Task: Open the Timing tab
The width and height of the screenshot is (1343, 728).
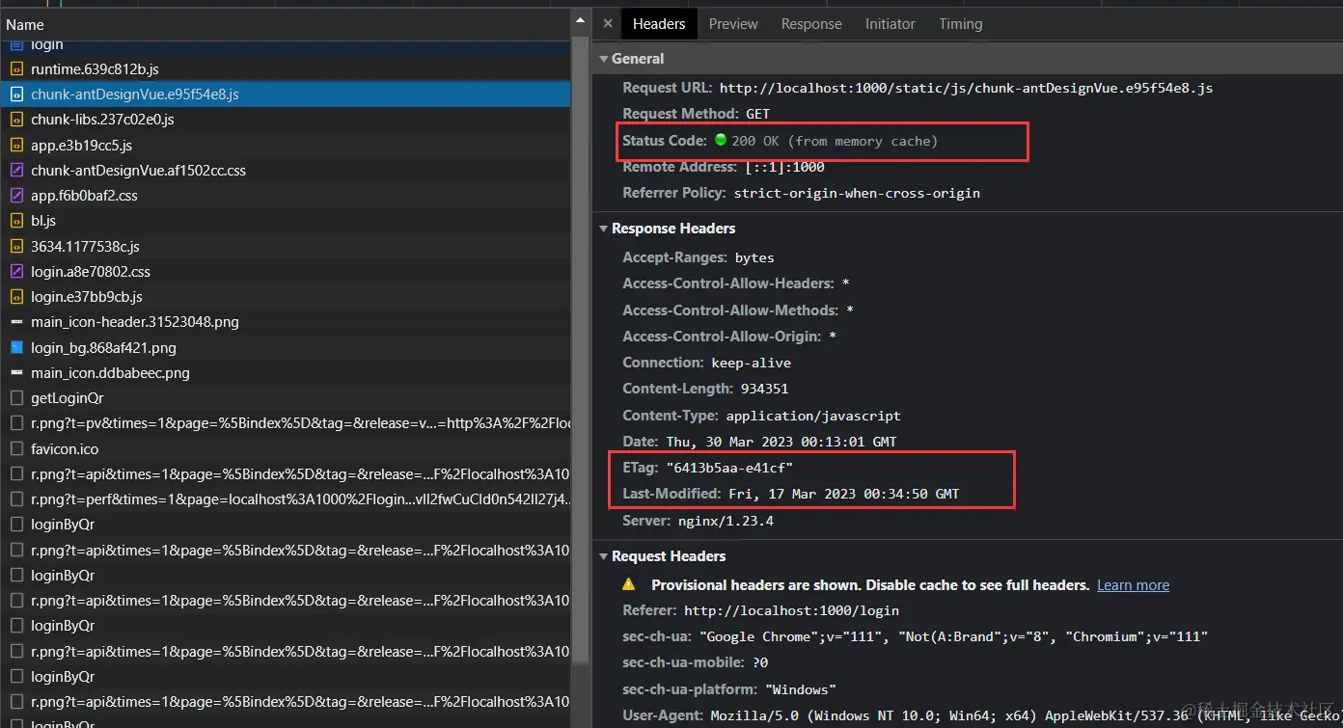Action: pyautogui.click(x=961, y=24)
